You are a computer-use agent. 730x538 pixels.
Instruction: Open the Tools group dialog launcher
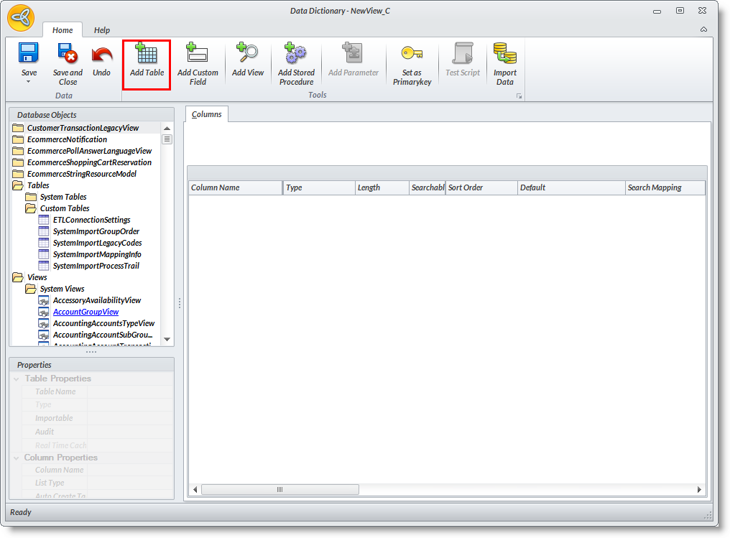pyautogui.click(x=519, y=96)
